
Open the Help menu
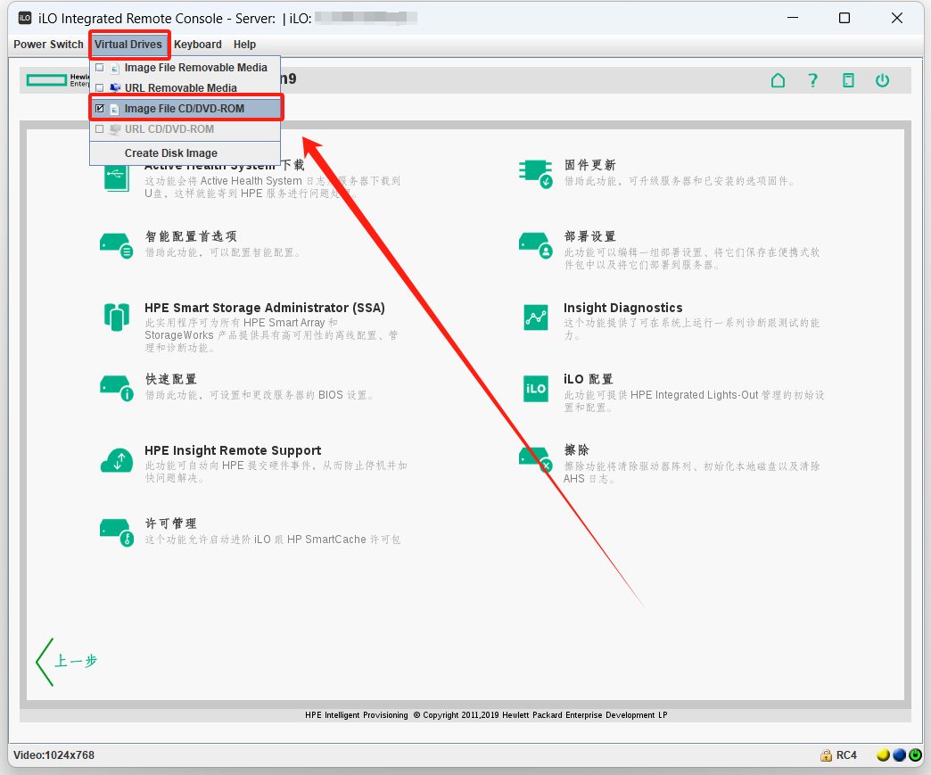244,45
